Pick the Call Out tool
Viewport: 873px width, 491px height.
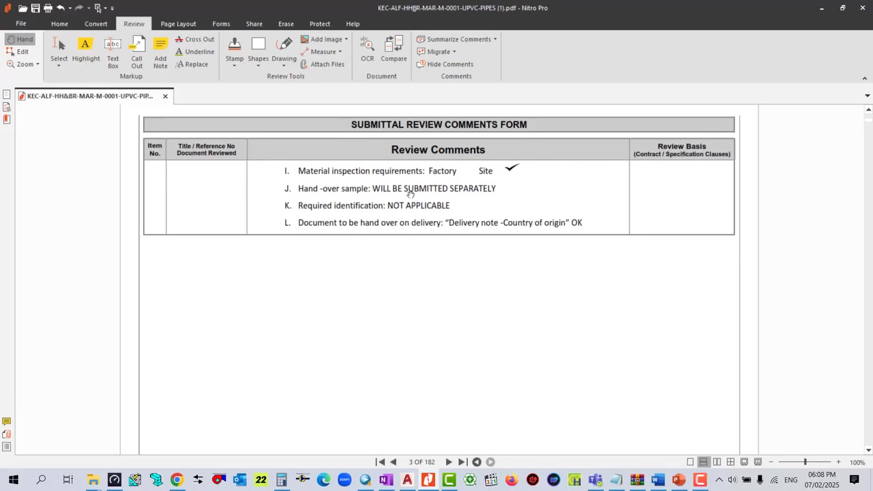point(137,53)
